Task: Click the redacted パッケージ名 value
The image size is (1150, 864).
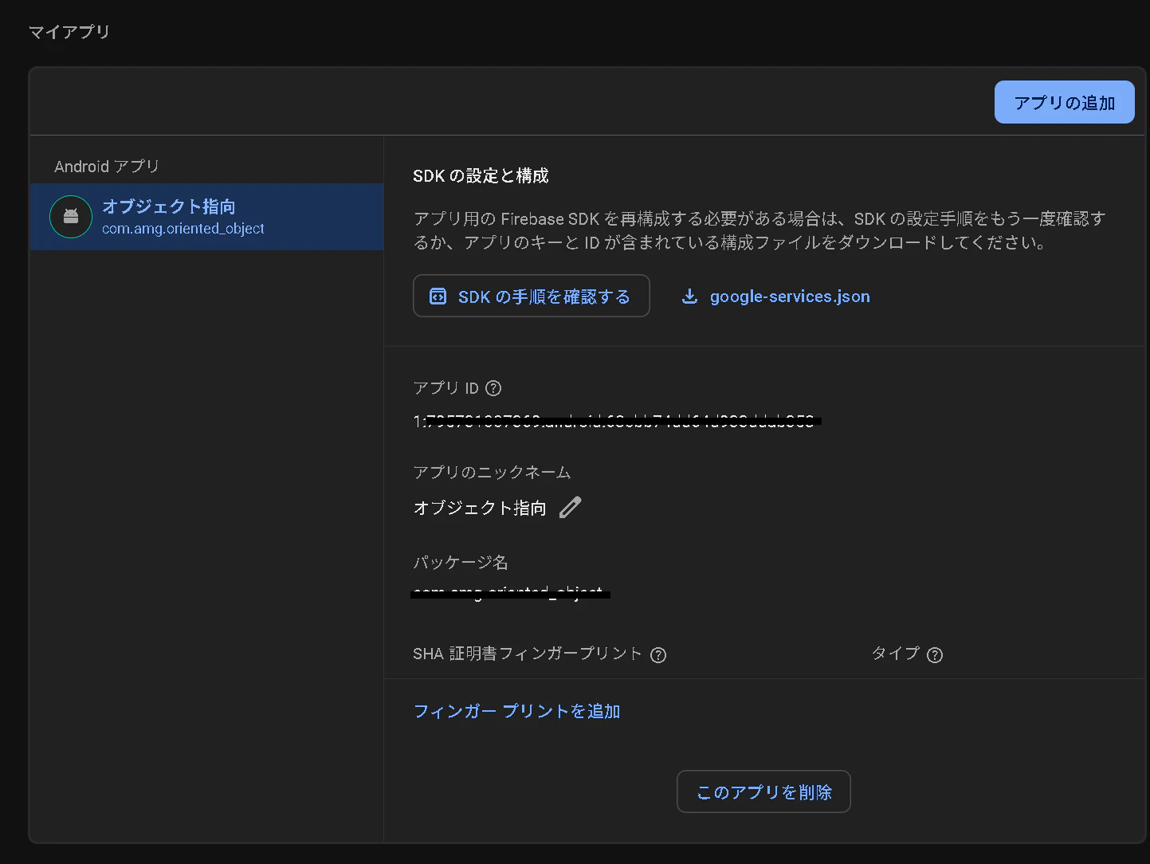Action: 510,592
